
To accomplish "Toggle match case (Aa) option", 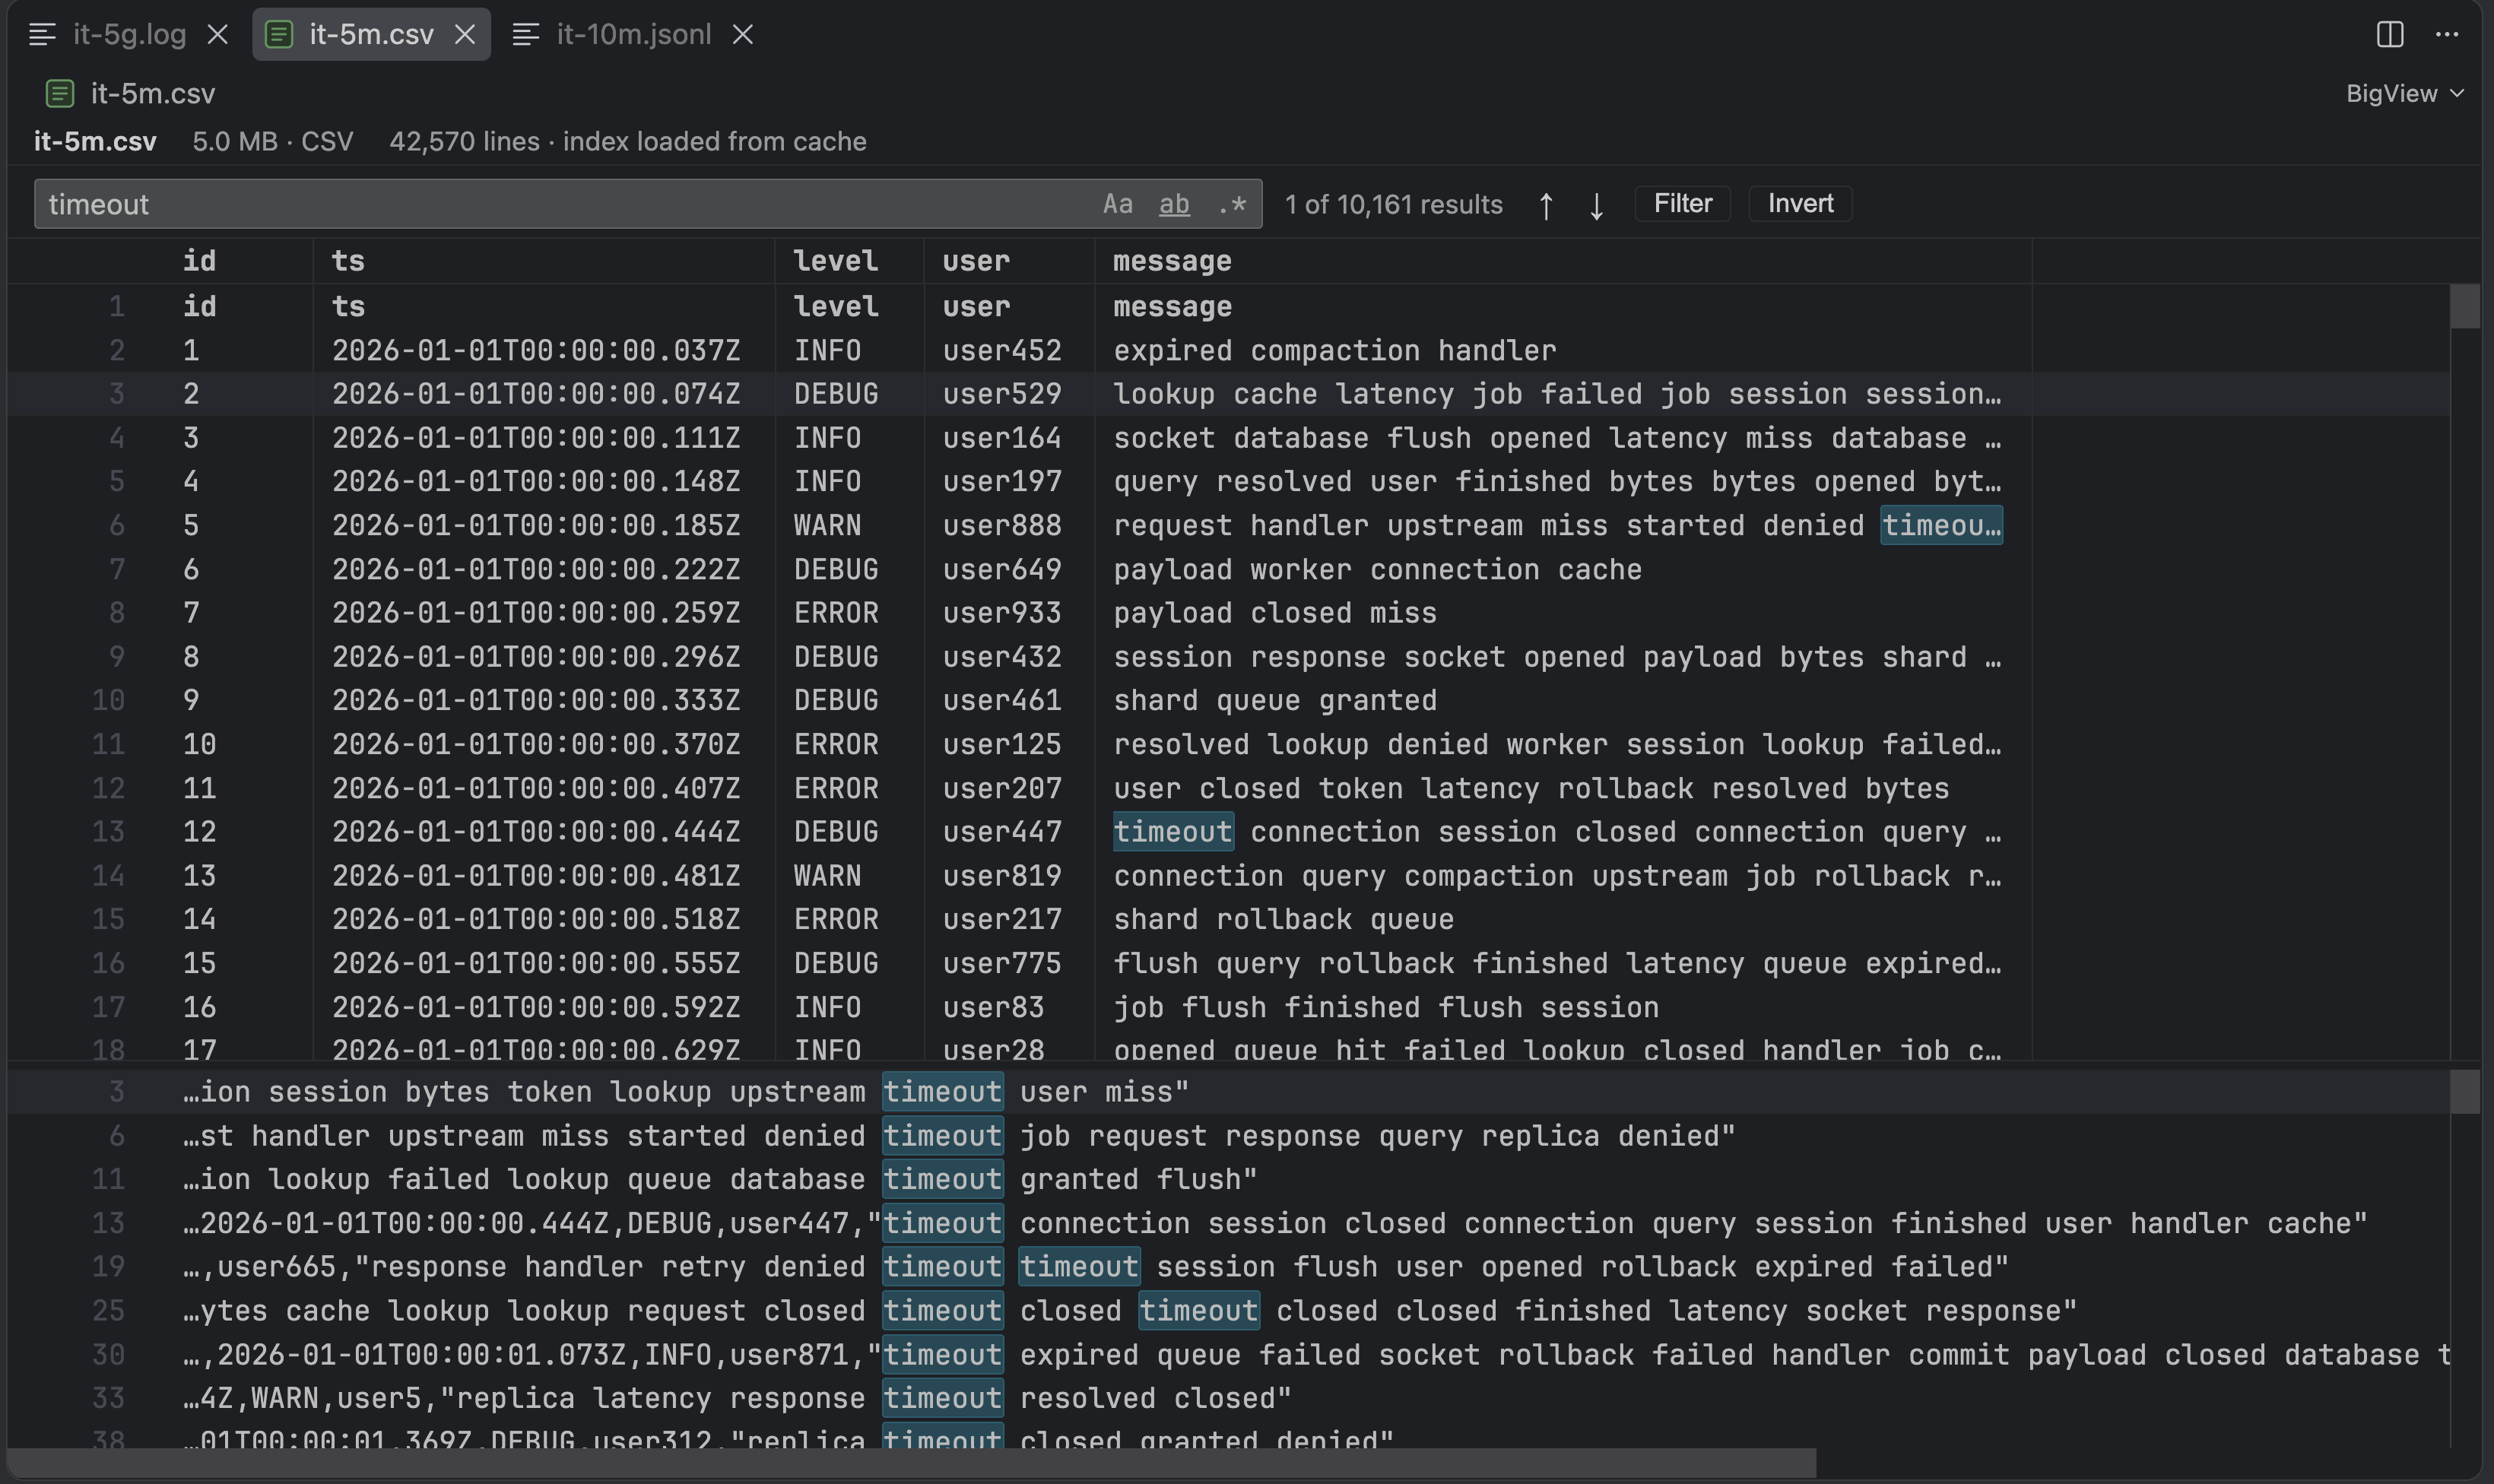I will click(x=1118, y=204).
